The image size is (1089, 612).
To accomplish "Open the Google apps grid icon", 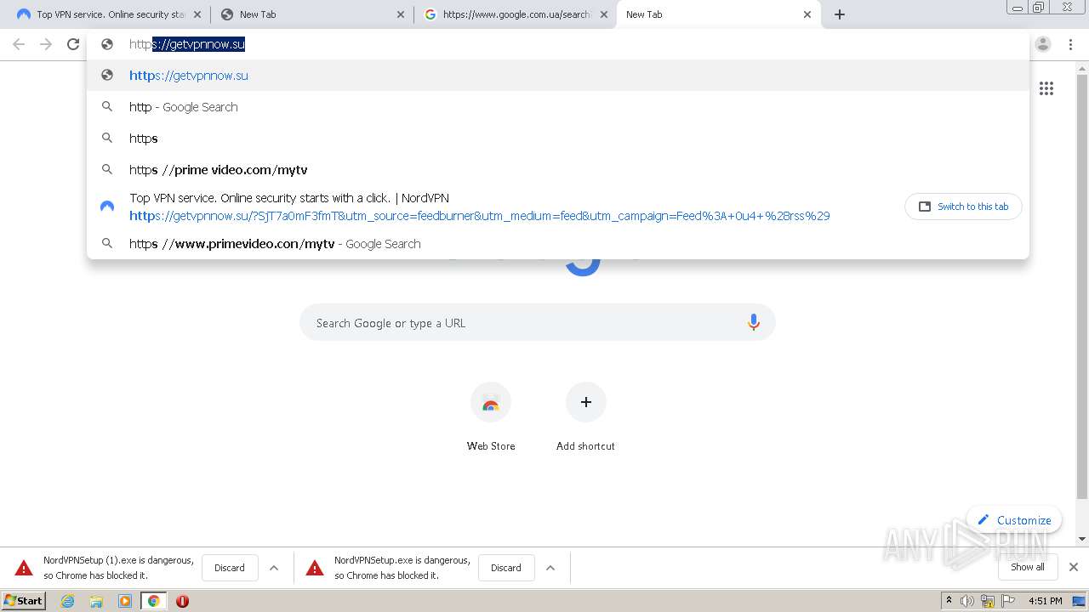I will [x=1046, y=88].
